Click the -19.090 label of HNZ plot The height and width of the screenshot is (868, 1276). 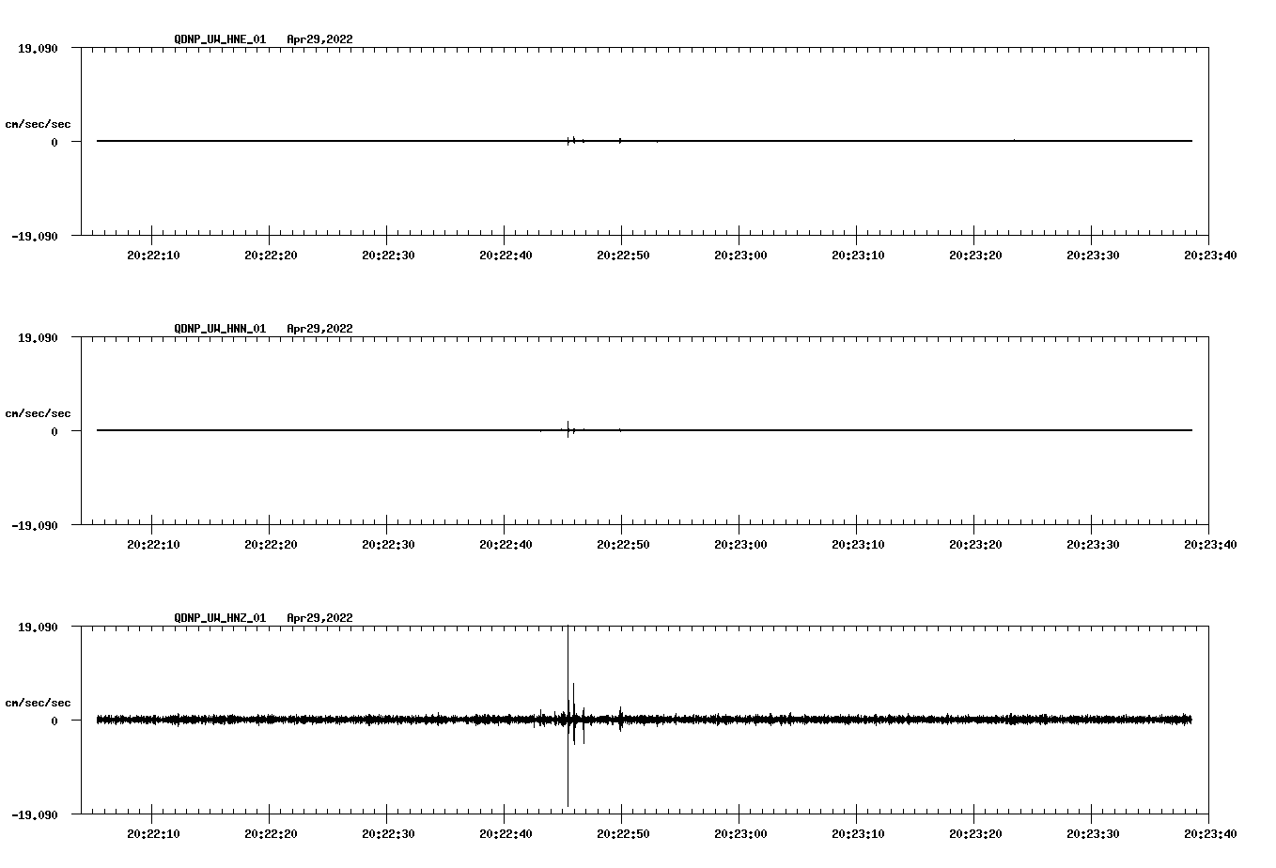(x=35, y=814)
